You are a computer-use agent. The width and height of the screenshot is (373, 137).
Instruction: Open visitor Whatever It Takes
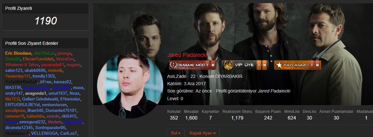click(22, 65)
